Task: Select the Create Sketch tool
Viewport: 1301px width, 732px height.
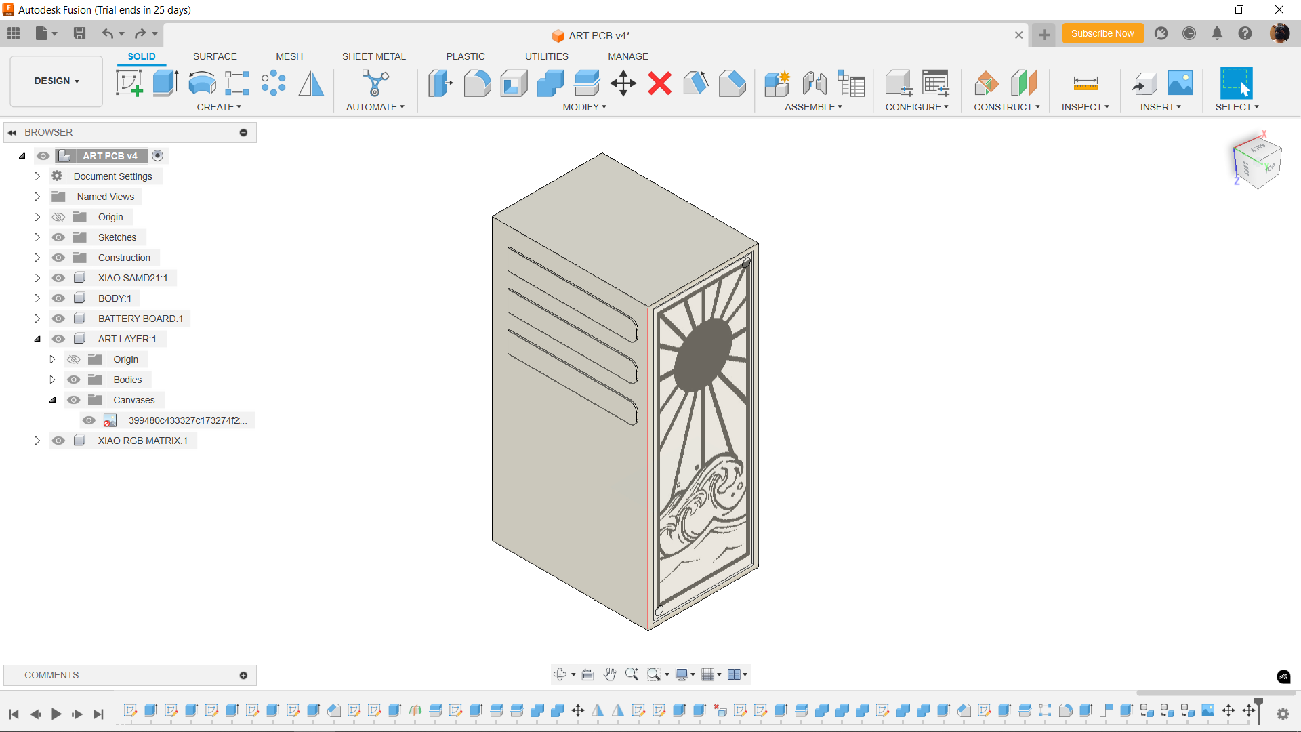Action: 129,83
